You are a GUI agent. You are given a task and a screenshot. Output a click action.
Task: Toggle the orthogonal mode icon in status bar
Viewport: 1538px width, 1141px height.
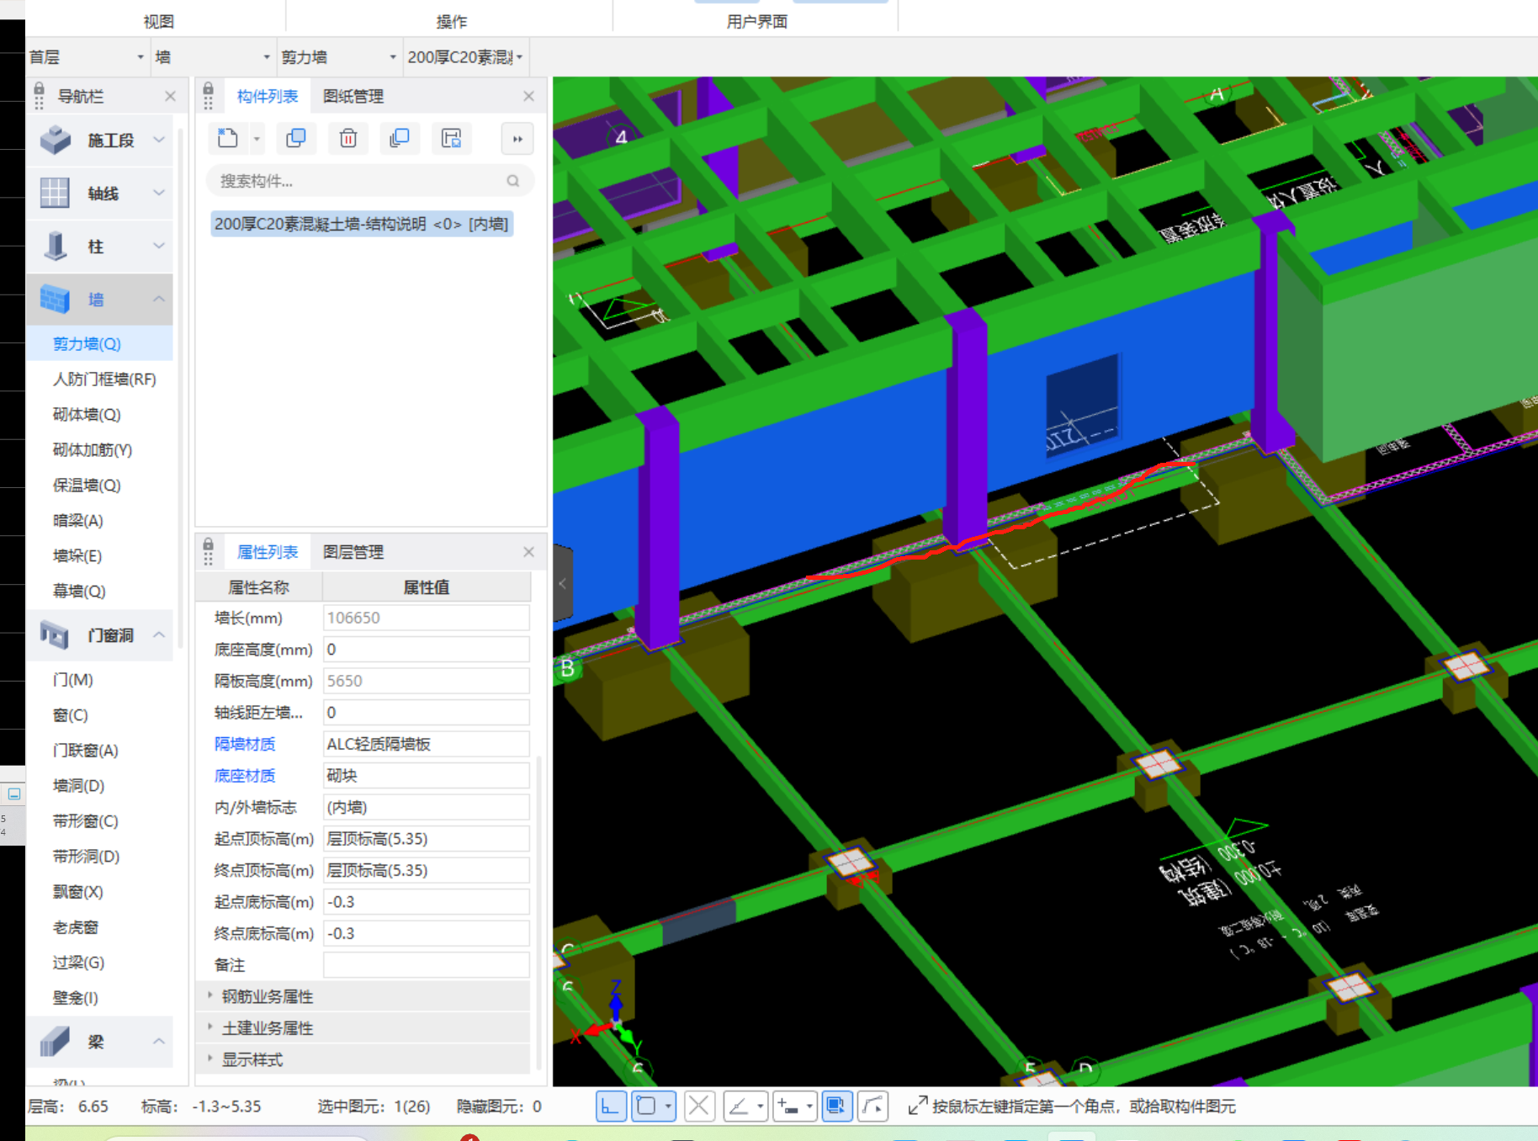(611, 1106)
